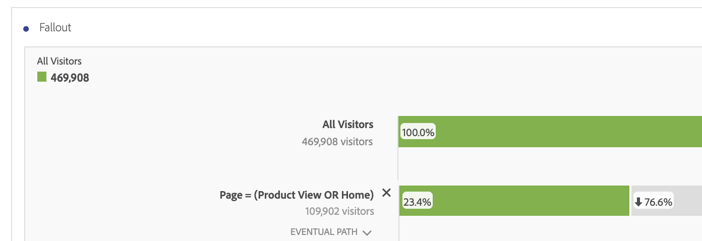Click the blue dot beside Fallout
The image size is (702, 241).
coord(26,29)
